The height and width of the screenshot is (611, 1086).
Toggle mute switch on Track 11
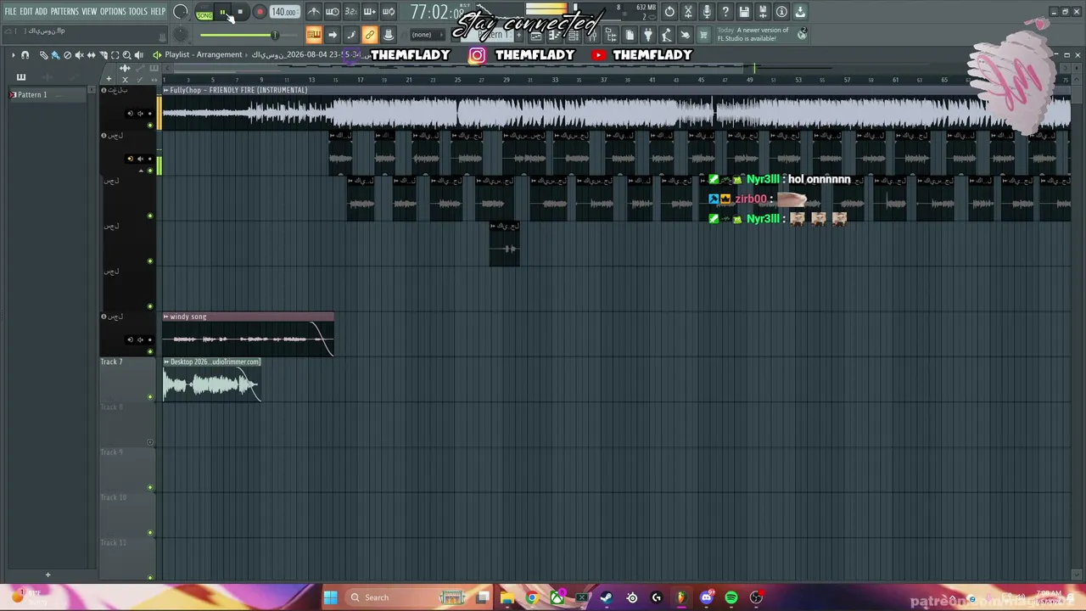pos(150,577)
